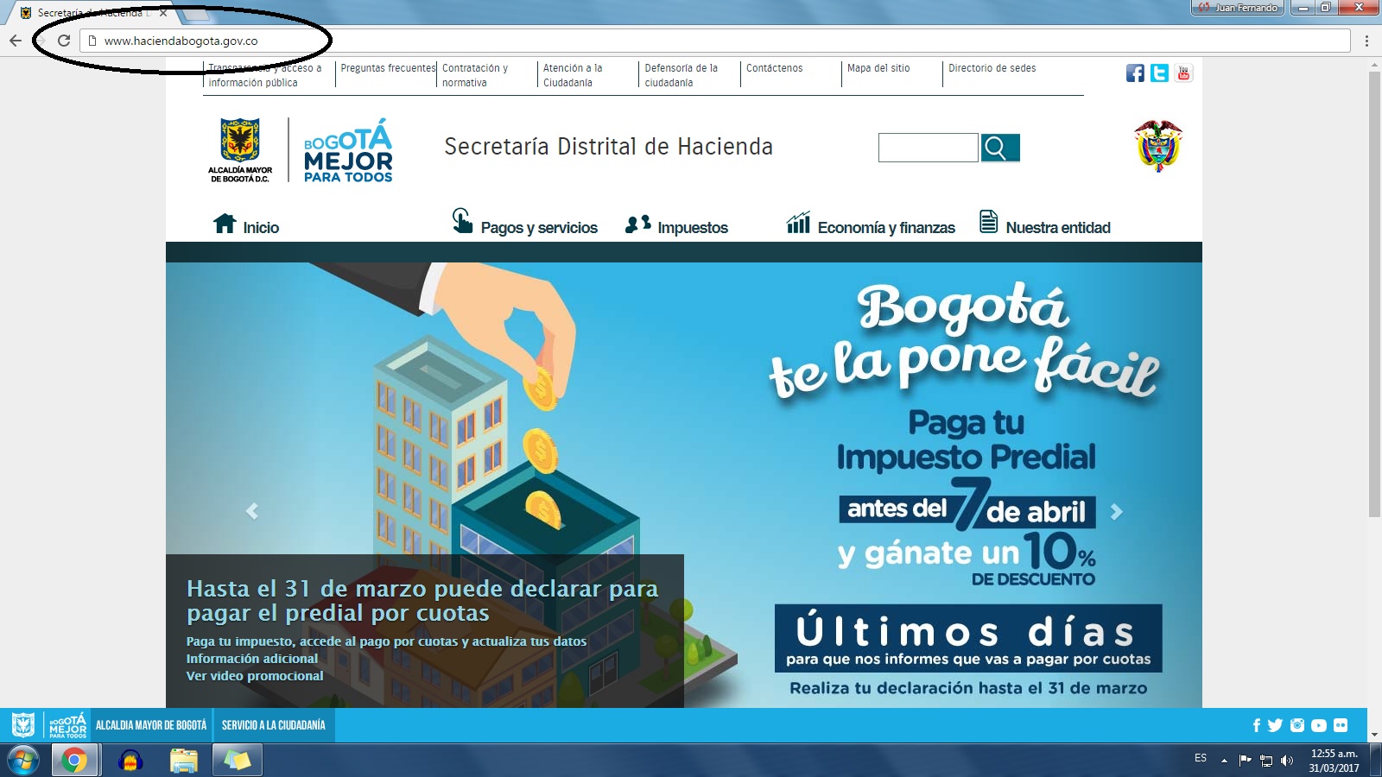Screen dimensions: 1382x777
Task: Open the Chrome three-dot menu
Action: pos(1366,41)
